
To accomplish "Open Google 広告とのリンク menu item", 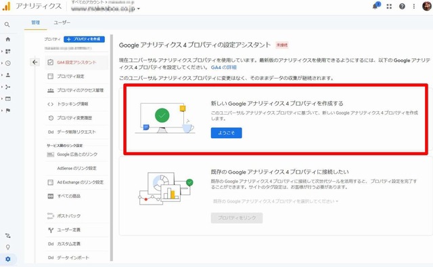I will click(76, 155).
